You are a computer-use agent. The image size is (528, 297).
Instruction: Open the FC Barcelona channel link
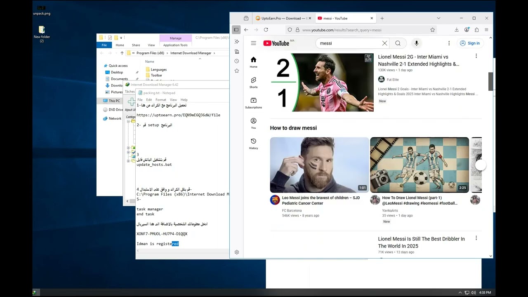click(x=292, y=211)
